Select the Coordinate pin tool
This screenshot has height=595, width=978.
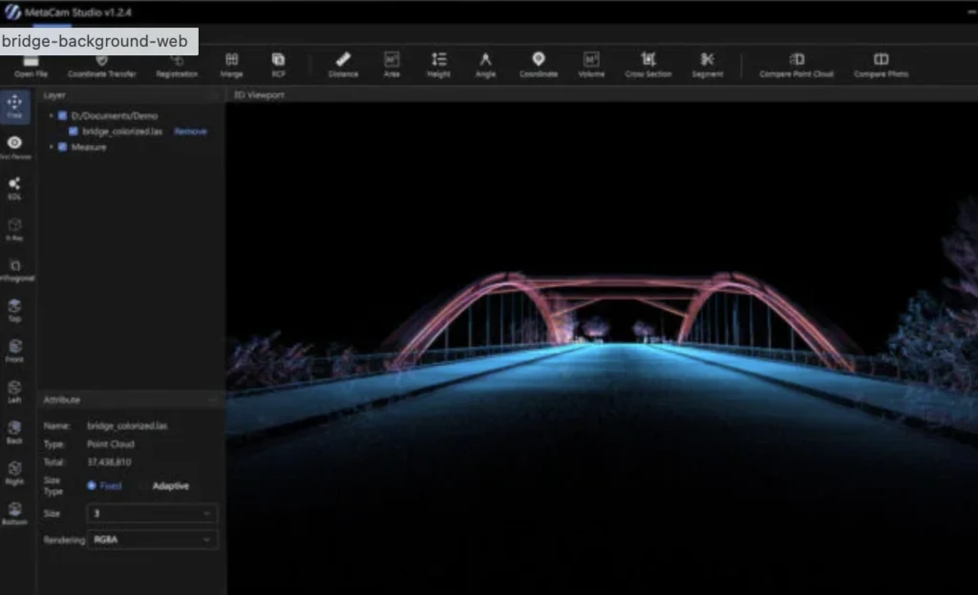(539, 65)
